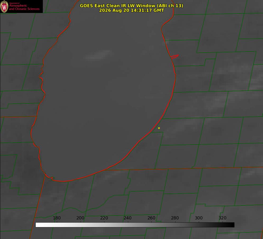Click the 180 tick label on colorbar
Viewport: 263px width, 239px height.
57,218
